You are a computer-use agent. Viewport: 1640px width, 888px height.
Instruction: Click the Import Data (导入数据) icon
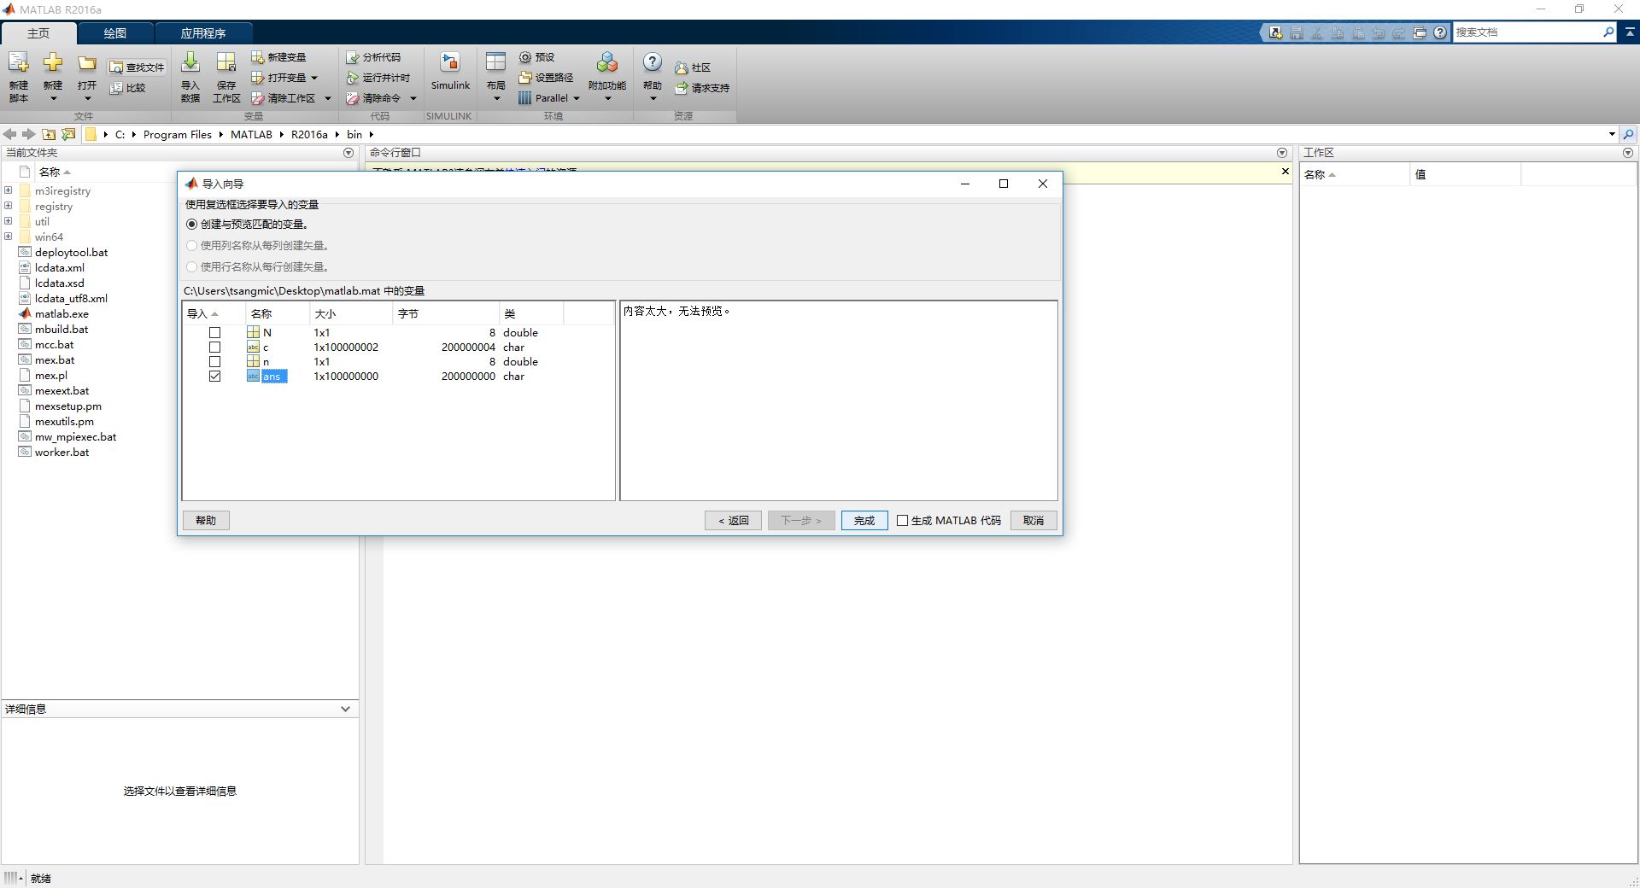(190, 63)
